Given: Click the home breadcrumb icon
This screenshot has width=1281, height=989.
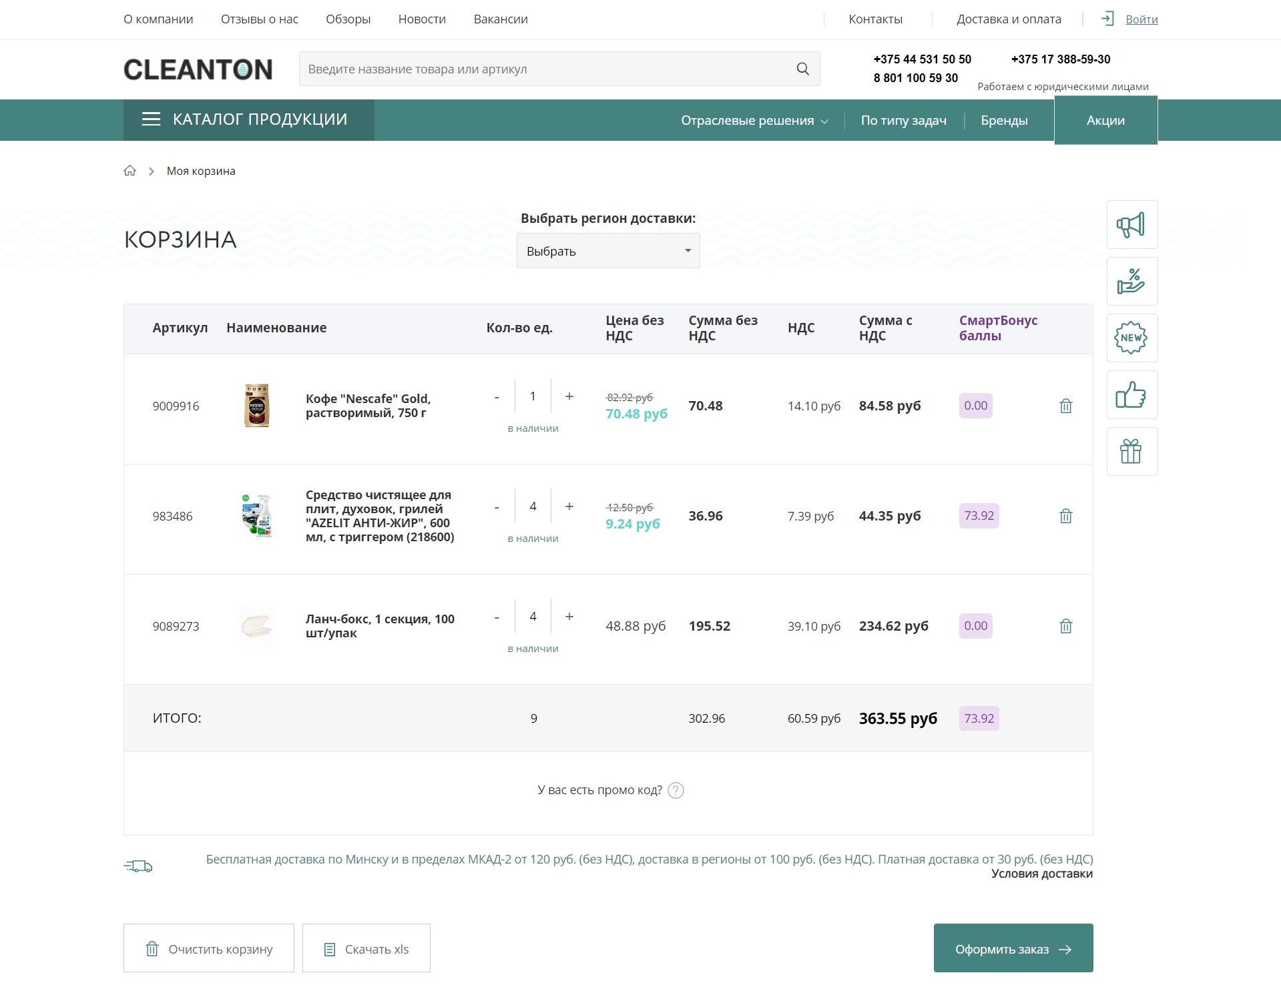Looking at the screenshot, I should tap(130, 171).
